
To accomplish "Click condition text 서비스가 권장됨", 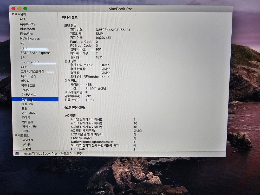I will (x=96, y=88).
